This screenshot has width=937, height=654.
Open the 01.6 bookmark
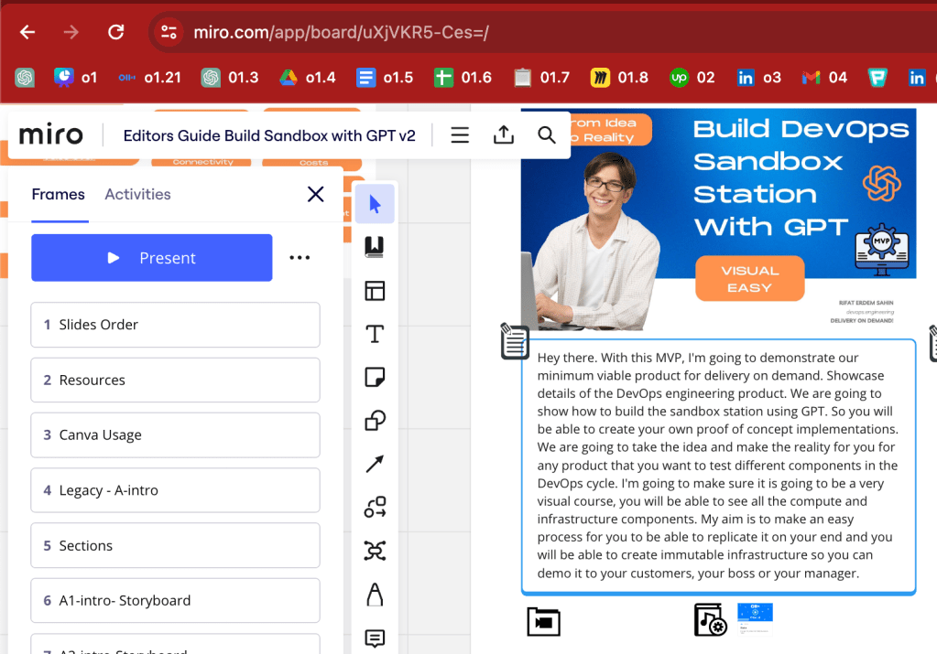[x=463, y=78]
